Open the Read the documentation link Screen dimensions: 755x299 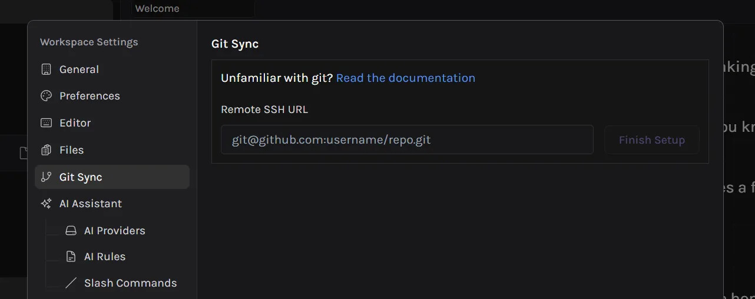tap(405, 78)
